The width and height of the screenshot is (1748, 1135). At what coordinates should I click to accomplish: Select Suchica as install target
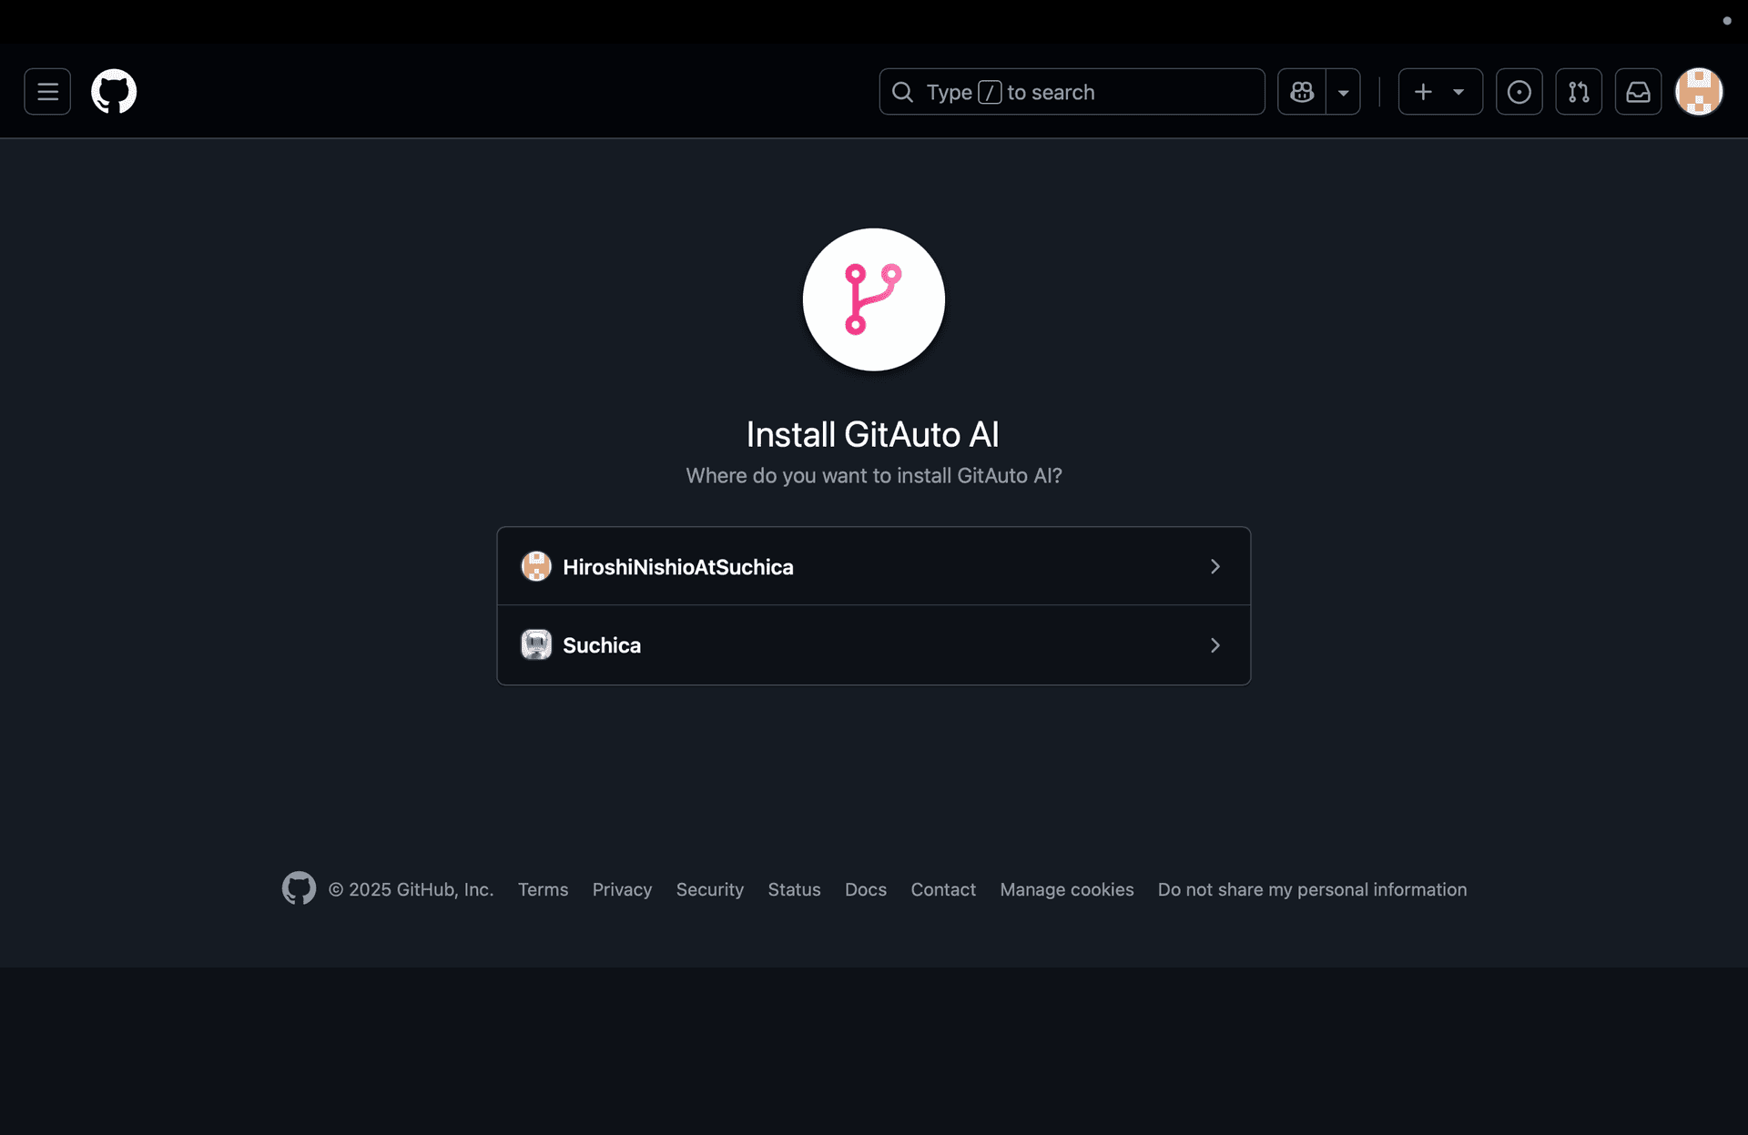coord(602,644)
